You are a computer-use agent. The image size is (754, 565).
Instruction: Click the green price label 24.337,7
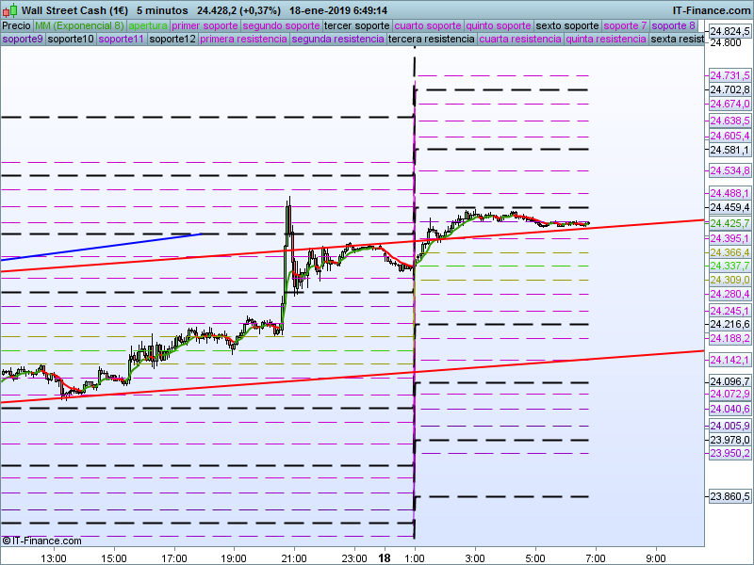tap(729, 266)
